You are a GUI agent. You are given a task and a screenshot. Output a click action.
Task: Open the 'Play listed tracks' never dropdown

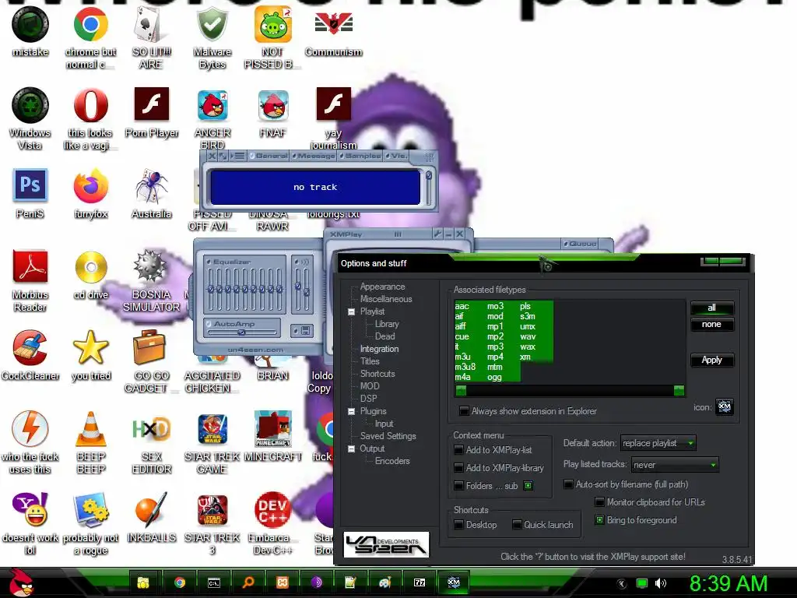[x=675, y=465]
